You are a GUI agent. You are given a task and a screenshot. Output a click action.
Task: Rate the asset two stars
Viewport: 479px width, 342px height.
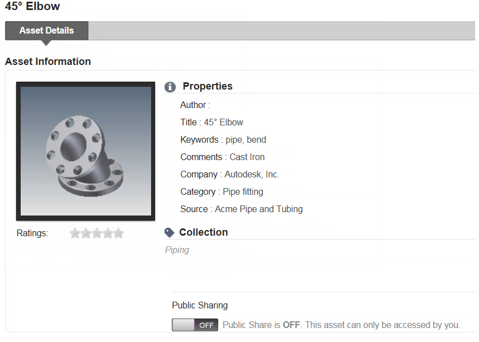click(86, 233)
